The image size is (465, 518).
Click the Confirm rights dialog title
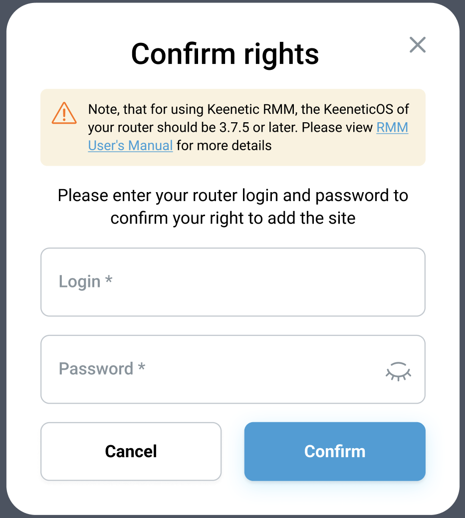pos(225,53)
